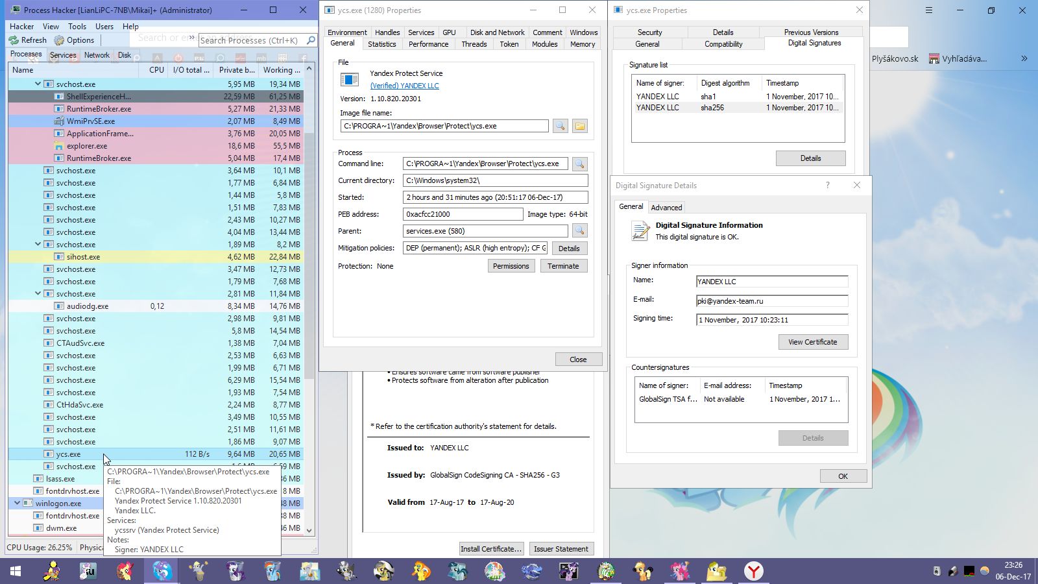The image size is (1038, 584).
Task: Click inspect icon beside Image file name
Action: (560, 126)
